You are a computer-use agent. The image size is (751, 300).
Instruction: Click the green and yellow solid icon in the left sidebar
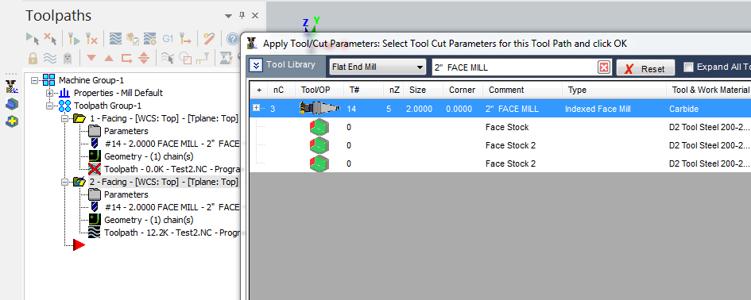[x=12, y=122]
